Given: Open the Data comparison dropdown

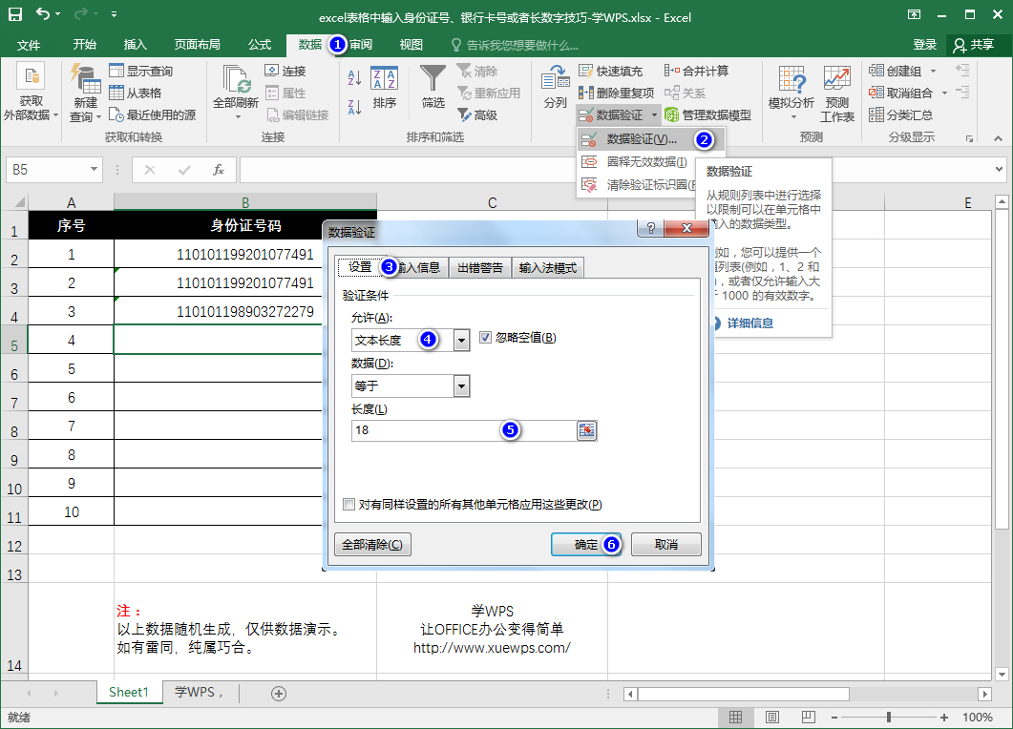Looking at the screenshot, I should tap(461, 385).
